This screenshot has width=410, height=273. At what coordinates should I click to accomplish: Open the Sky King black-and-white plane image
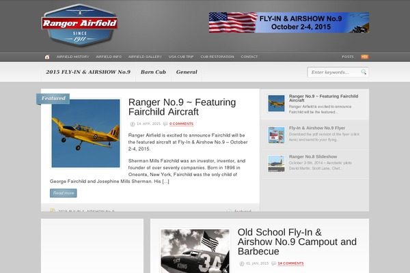(195, 250)
